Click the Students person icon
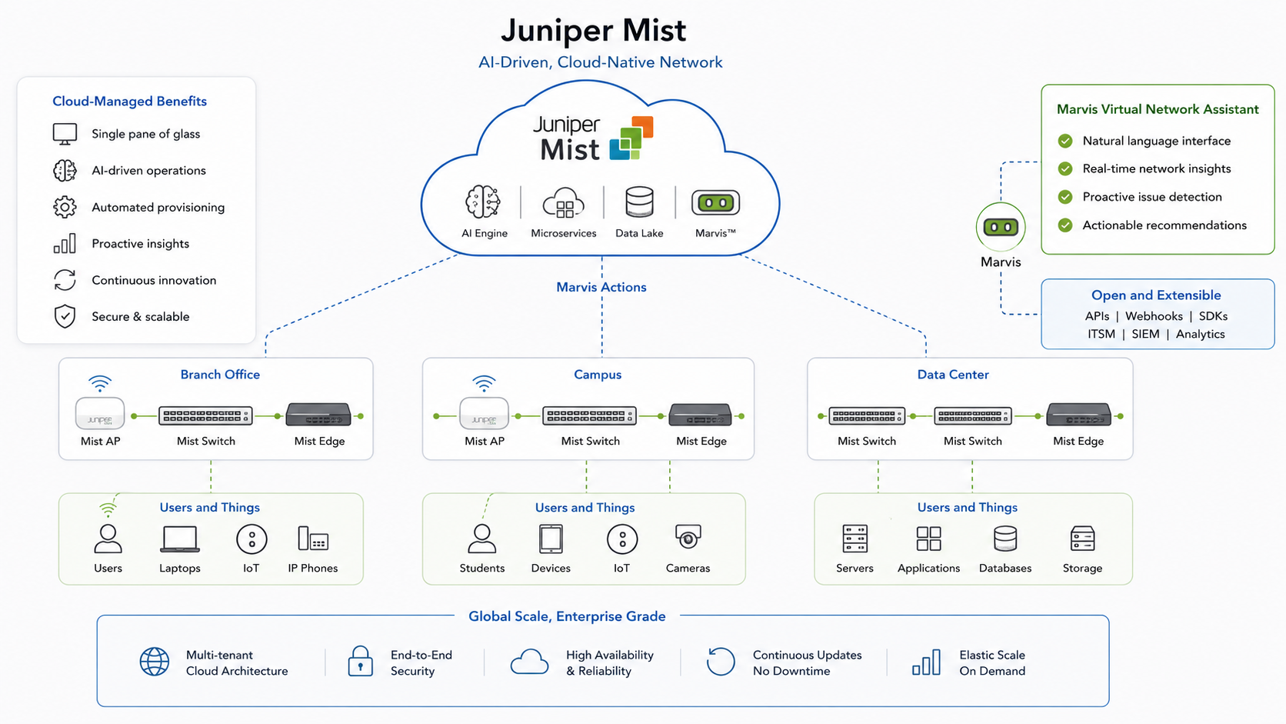The width and height of the screenshot is (1286, 724). [x=482, y=539]
